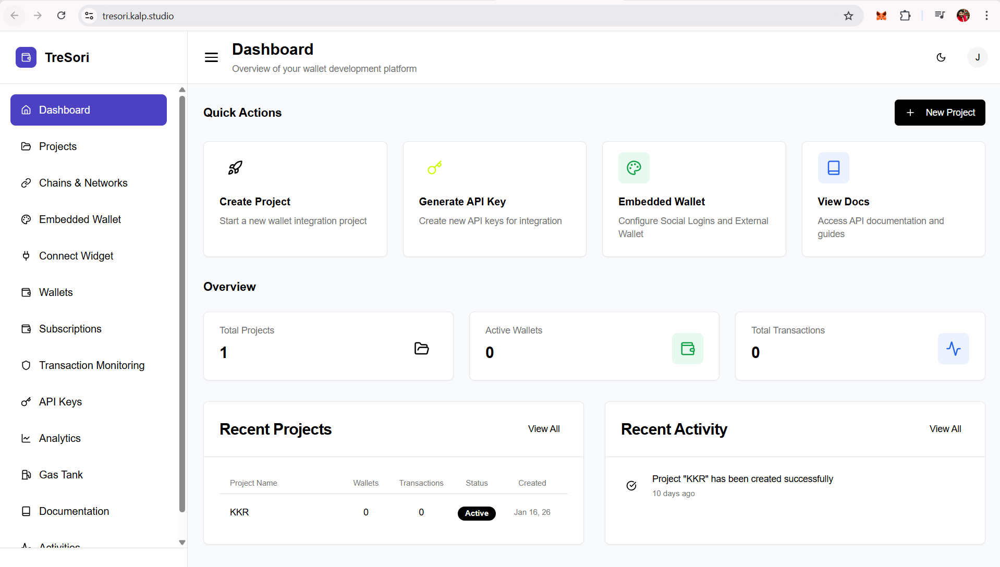The width and height of the screenshot is (1000, 567).
Task: Toggle dark mode with the moon icon
Action: 941,57
